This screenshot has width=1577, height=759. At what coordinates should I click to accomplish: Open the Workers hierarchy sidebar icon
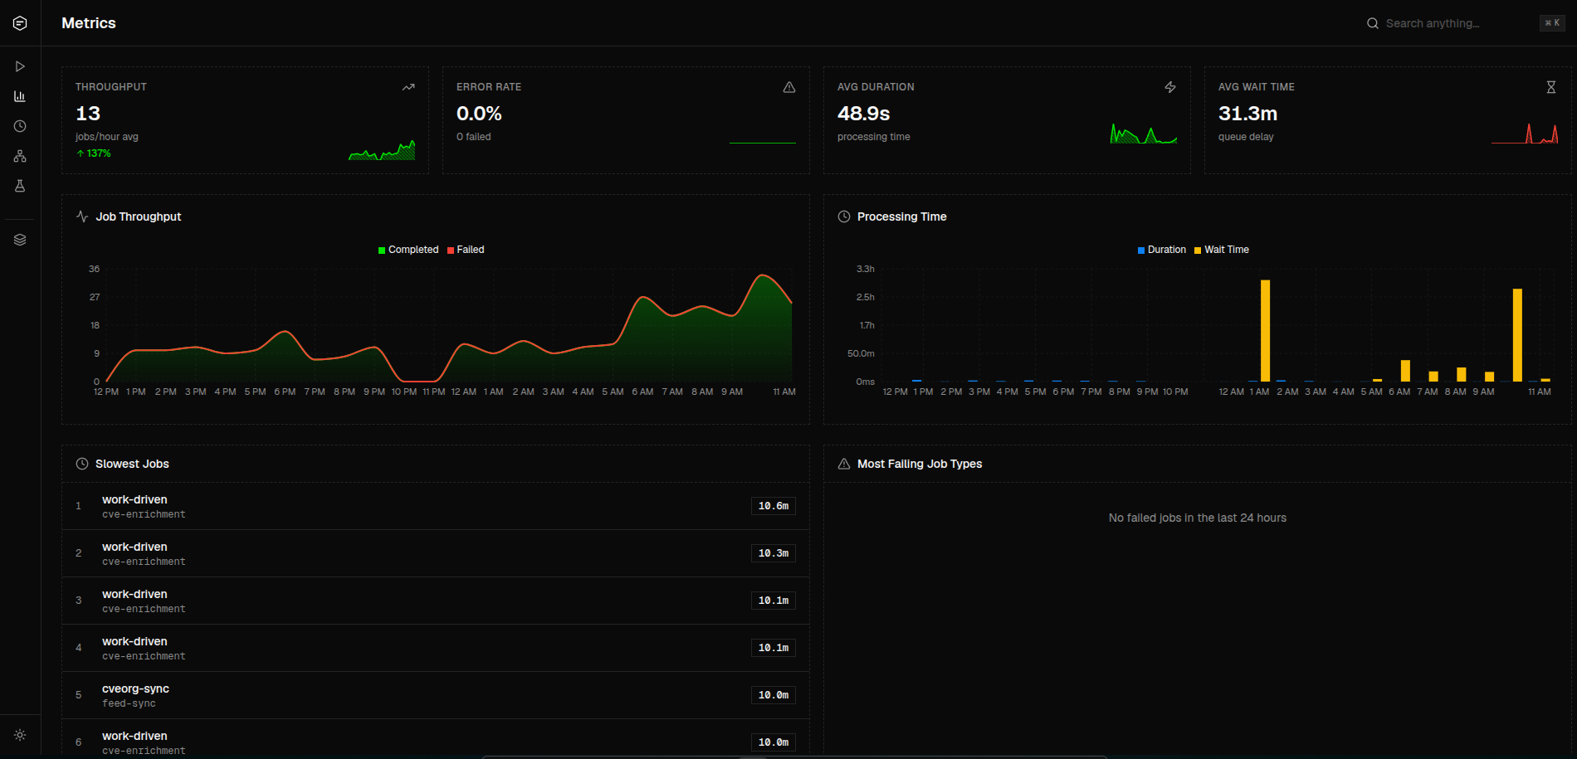[x=20, y=156]
